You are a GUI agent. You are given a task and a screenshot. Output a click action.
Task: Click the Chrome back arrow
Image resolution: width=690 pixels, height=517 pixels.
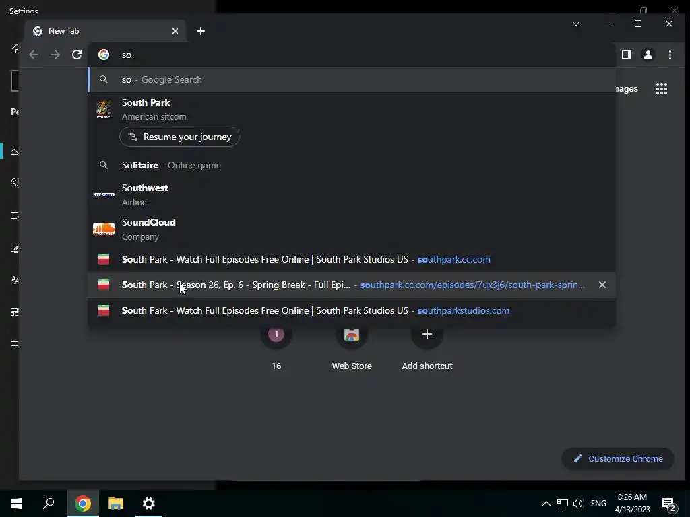point(34,55)
